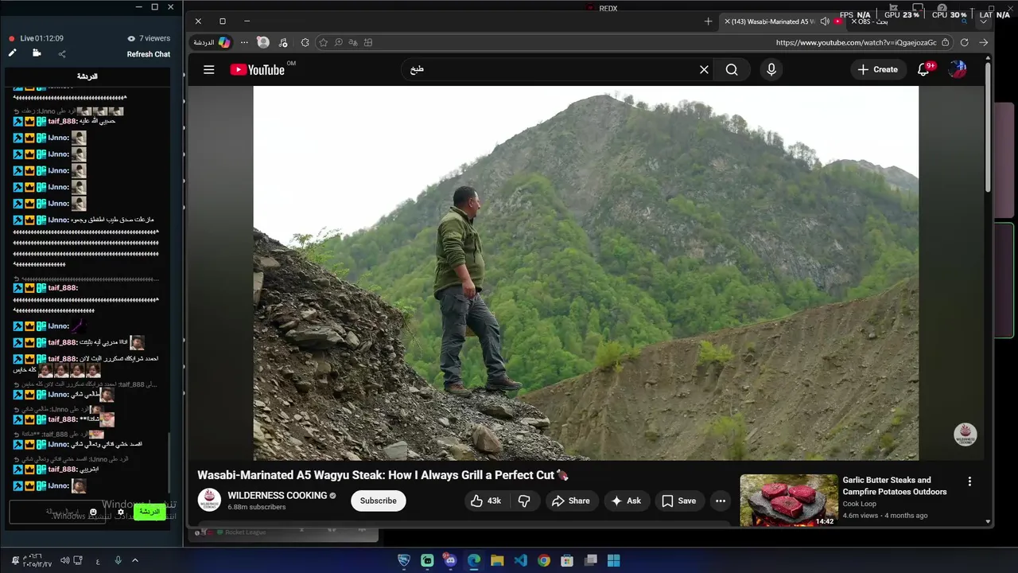
Task: Open WILDERNESS COOKING channel name link
Action: [x=278, y=495]
